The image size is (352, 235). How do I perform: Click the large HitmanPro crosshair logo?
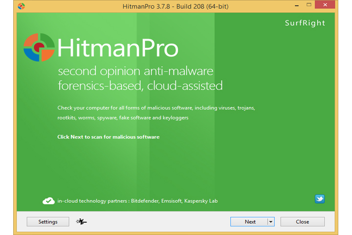[39, 47]
